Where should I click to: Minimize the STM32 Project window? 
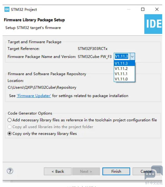(x=129, y=9)
